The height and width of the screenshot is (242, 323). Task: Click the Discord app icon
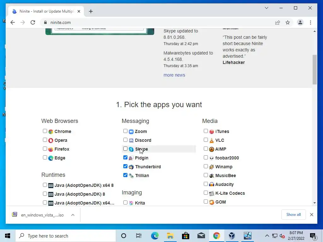coord(131,140)
